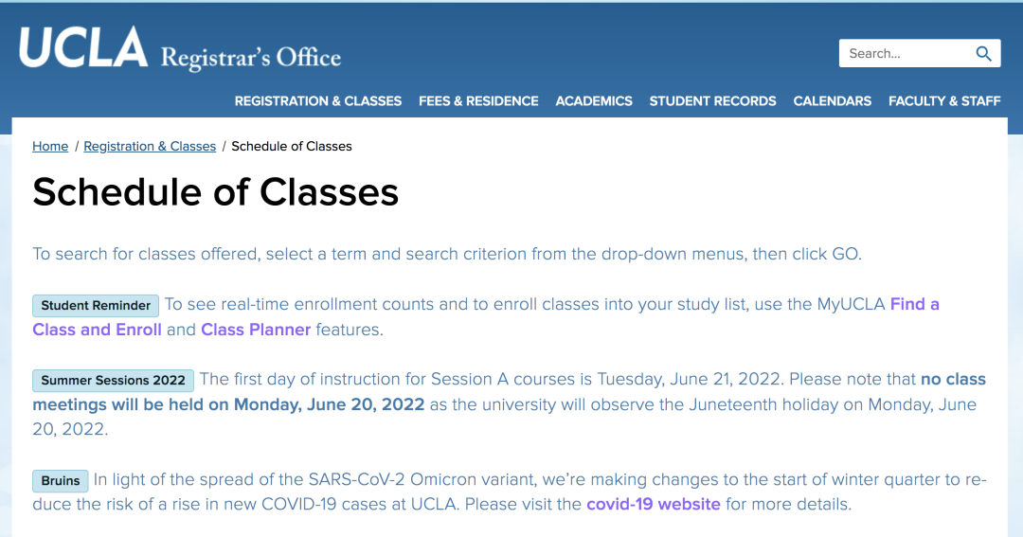Viewport: 1023px width, 537px height.
Task: Visit the covid-19 website link
Action: point(654,504)
